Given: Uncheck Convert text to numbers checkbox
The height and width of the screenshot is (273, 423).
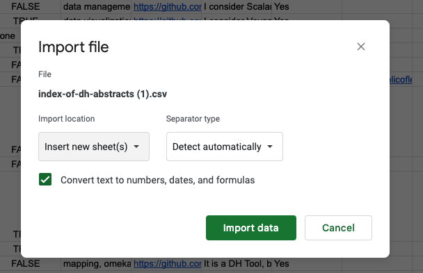Looking at the screenshot, I should pyautogui.click(x=45, y=180).
